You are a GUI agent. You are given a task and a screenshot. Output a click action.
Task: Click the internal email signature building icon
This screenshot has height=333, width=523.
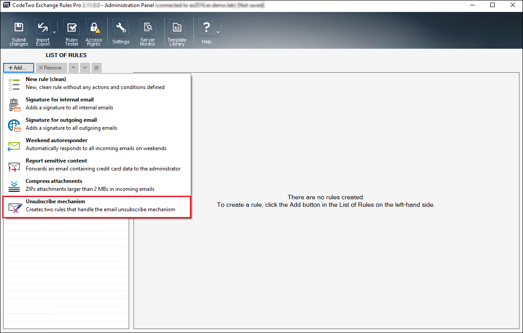(x=14, y=105)
